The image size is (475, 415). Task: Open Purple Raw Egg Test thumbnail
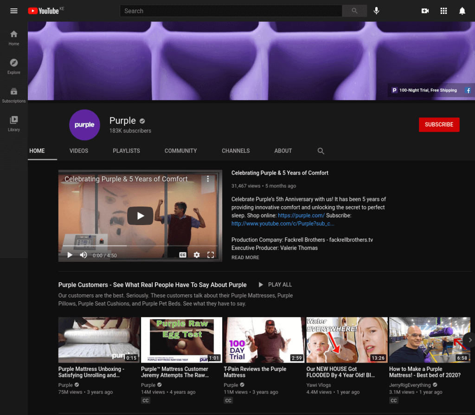point(181,340)
